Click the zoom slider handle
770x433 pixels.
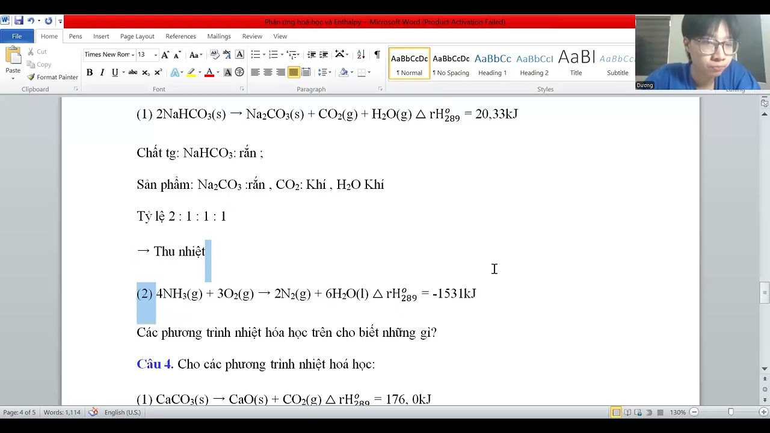click(x=731, y=412)
